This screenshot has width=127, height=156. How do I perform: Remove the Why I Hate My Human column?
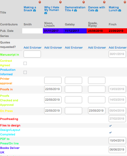[x=61, y=2]
